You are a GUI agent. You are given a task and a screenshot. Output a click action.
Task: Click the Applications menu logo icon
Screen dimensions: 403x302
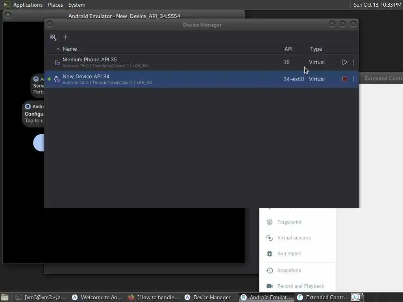pyautogui.click(x=7, y=5)
